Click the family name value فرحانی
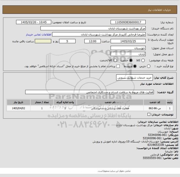The height and width of the screenshot is (177, 180). [154, 155]
